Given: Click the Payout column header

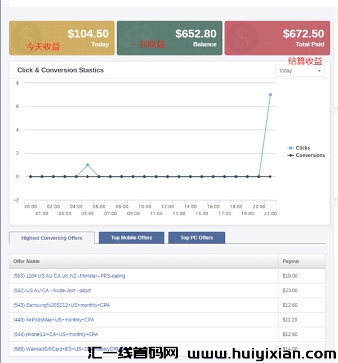Looking at the screenshot, I should (291, 262).
